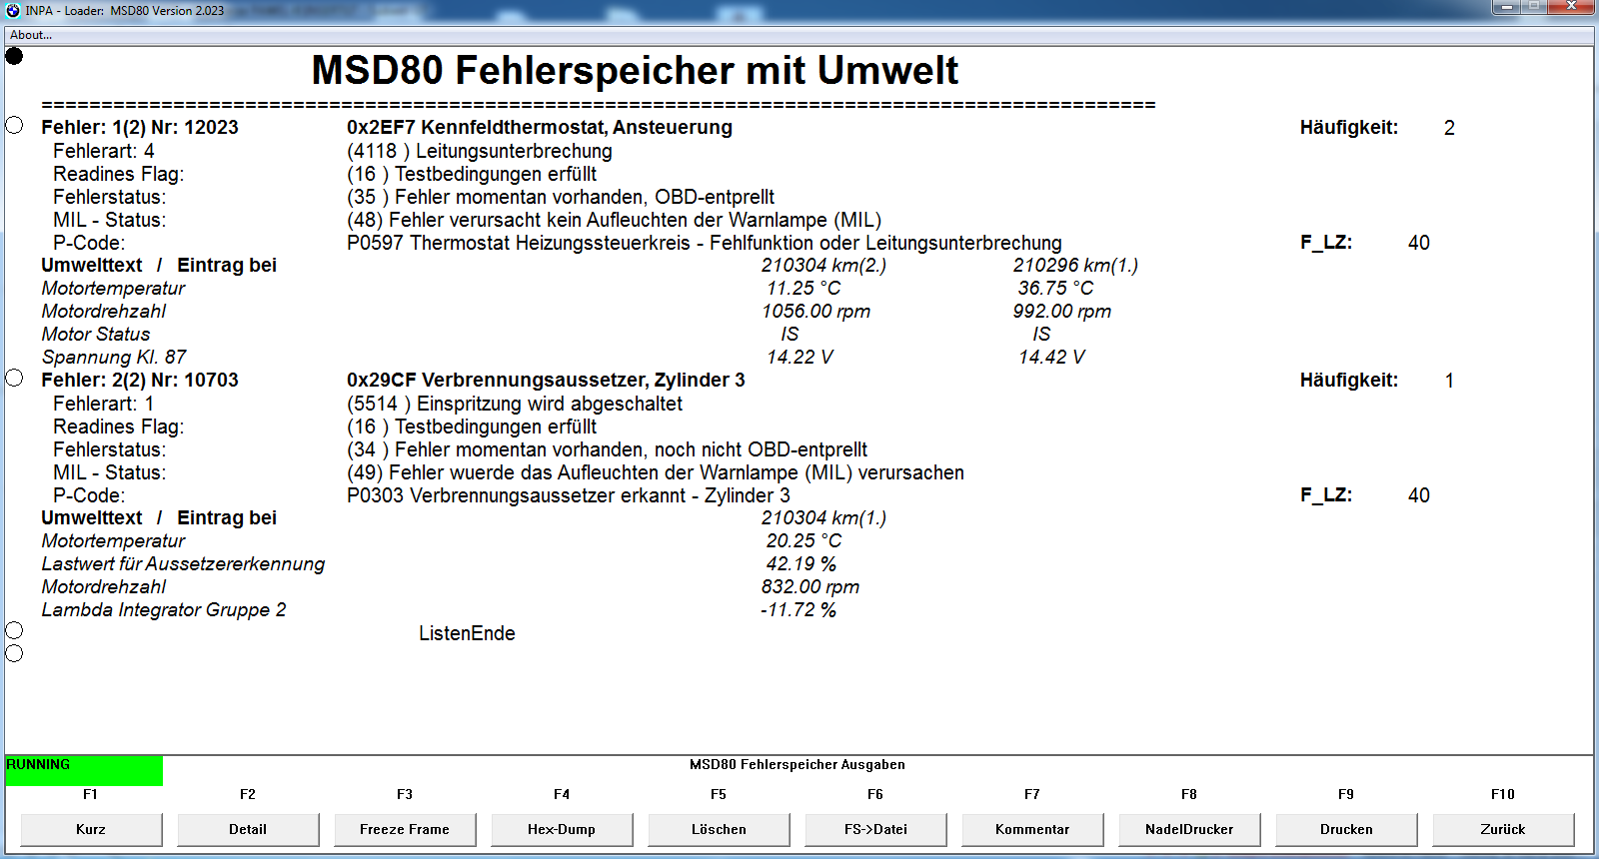Viewport: 1599px width, 859px height.
Task: Click the heading MSD80 Fehlerspeicher mit Umwelt
Action: [x=635, y=71]
